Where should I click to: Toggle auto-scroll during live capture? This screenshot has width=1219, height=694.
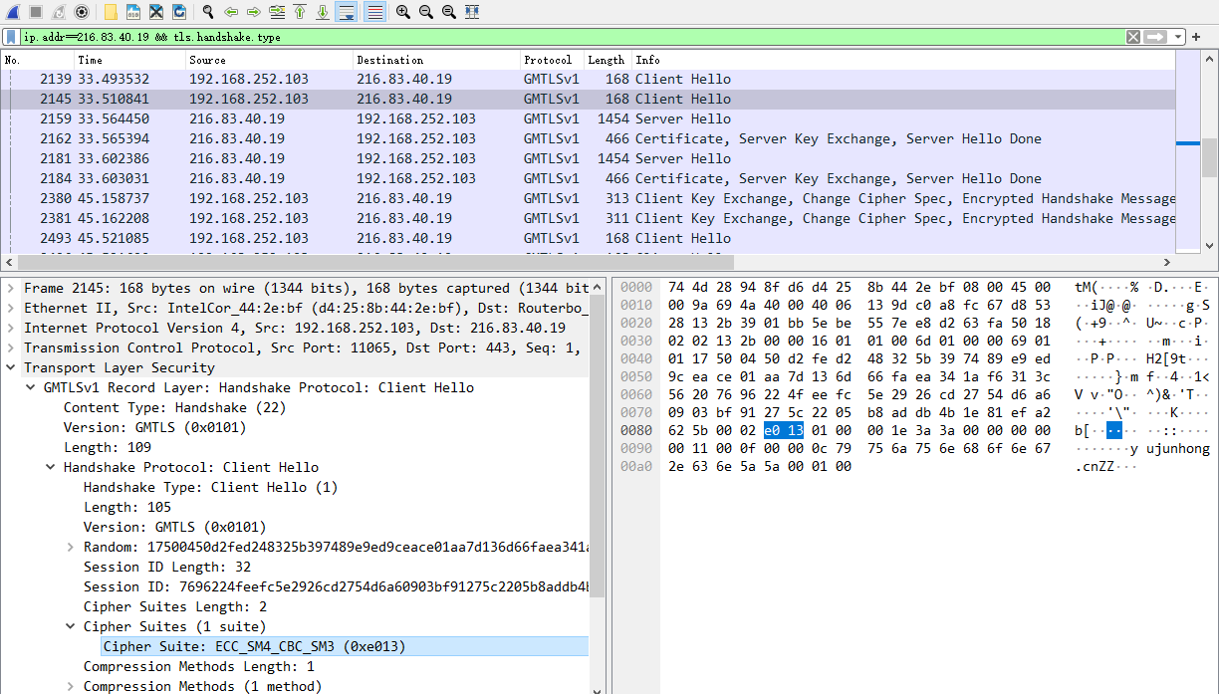point(347,12)
